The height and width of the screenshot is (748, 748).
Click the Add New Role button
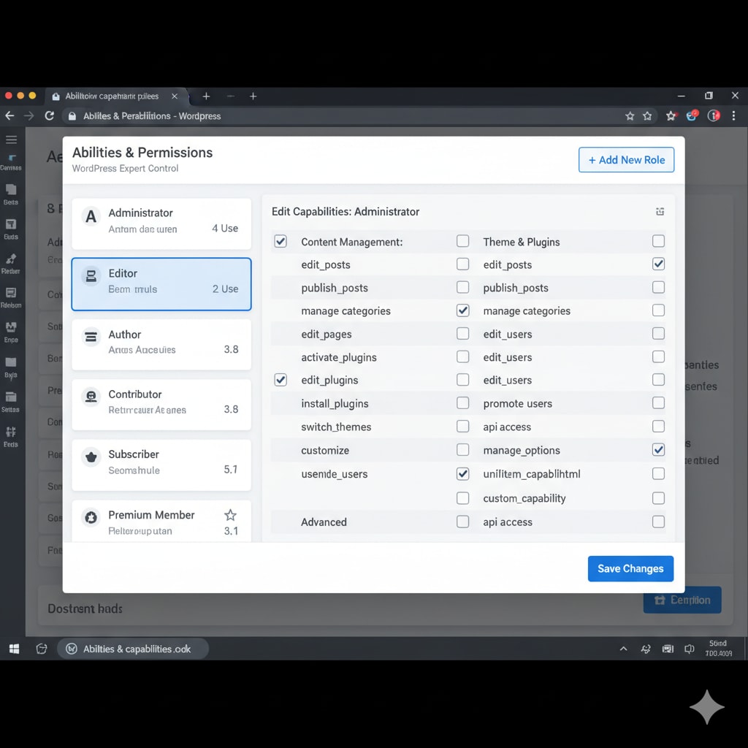coord(626,159)
